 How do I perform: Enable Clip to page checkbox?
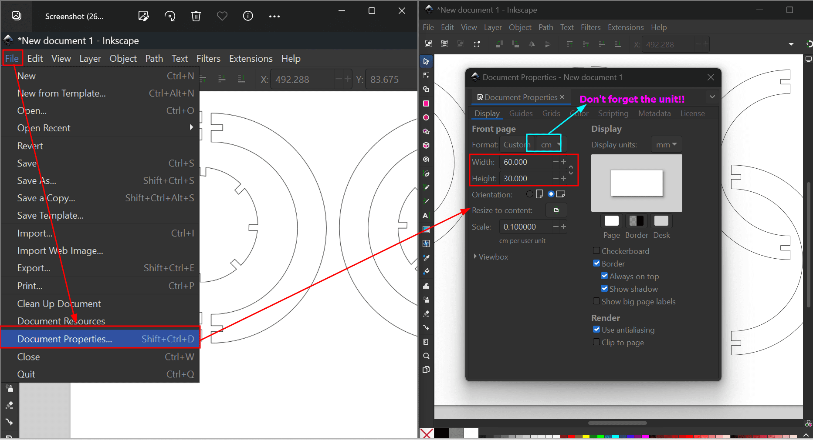point(596,342)
